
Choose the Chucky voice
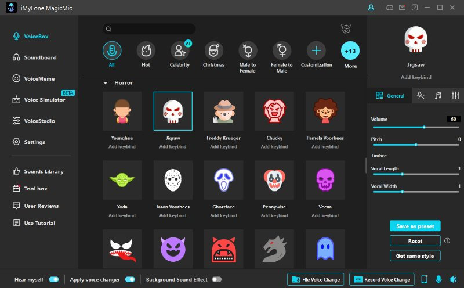coord(274,111)
